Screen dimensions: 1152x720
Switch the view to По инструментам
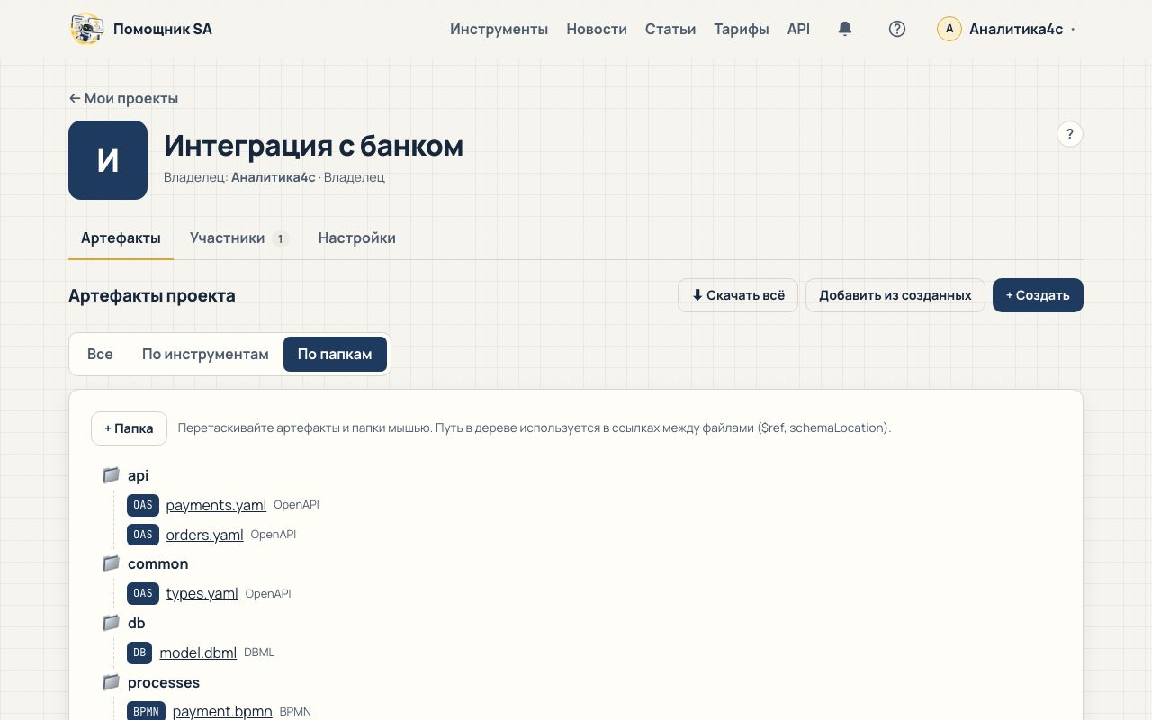click(x=205, y=354)
